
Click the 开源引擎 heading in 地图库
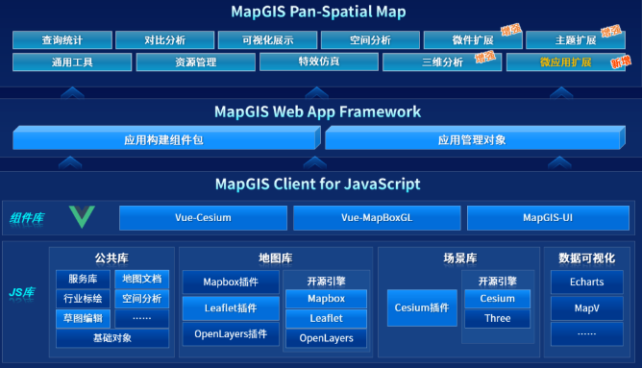tap(327, 282)
